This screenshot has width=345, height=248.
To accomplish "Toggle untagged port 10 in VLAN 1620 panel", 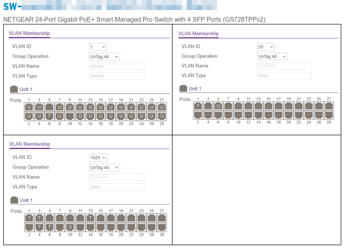I will (70, 227).
